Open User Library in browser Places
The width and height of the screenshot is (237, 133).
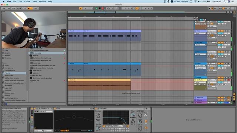(x=9, y=68)
